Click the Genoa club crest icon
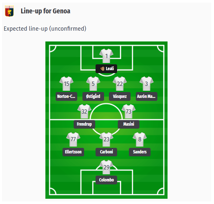This screenshot has height=204, width=214. 9,11
